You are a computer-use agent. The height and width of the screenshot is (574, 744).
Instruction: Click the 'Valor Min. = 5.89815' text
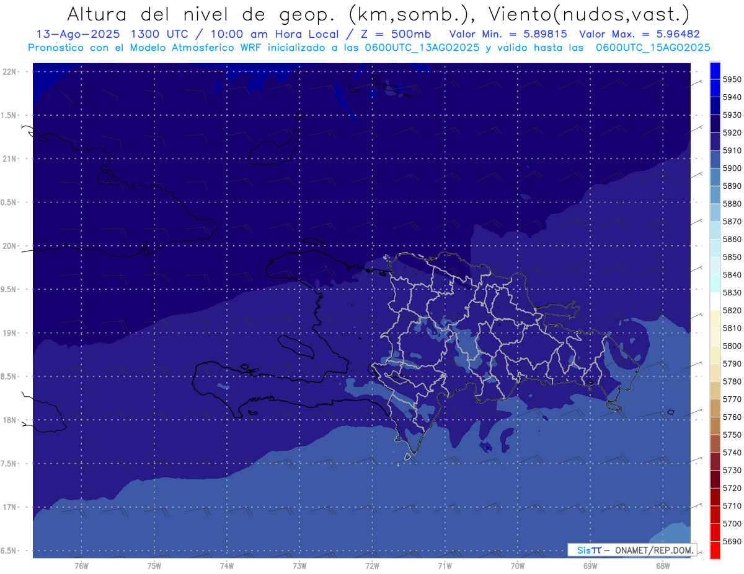click(508, 35)
